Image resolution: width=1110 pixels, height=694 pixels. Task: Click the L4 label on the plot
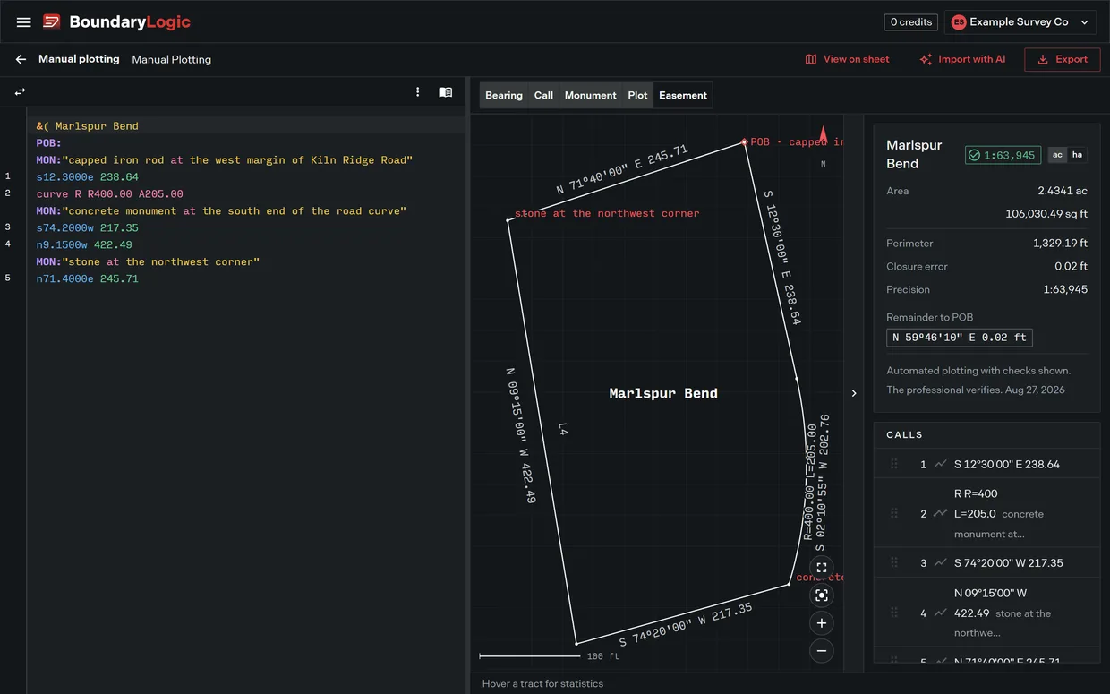click(x=562, y=430)
